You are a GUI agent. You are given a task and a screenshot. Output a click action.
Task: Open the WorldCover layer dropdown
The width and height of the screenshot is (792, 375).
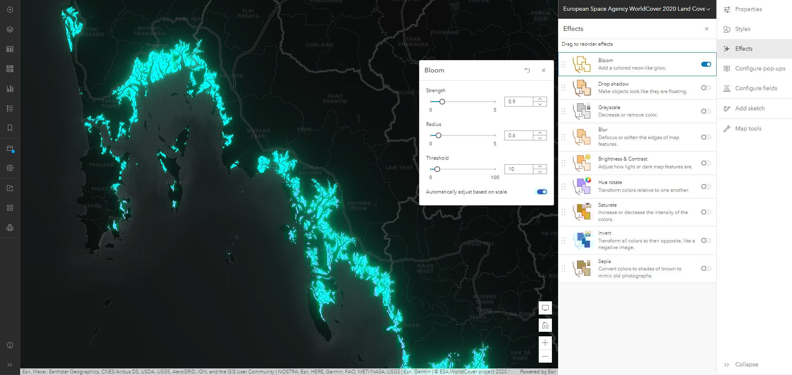point(708,9)
